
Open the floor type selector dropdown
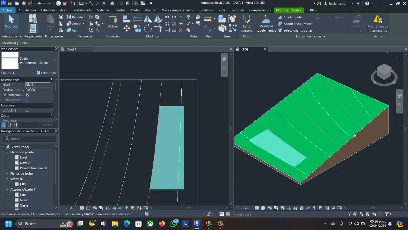(x=55, y=61)
